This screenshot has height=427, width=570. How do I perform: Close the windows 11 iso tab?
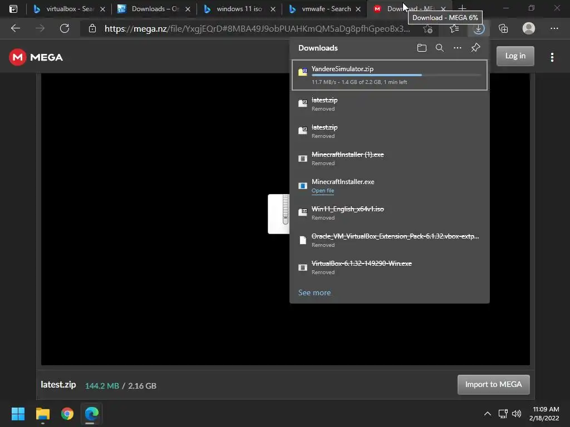click(273, 9)
